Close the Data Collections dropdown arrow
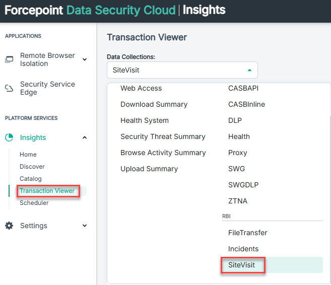Screen dimensions: 331x285 click(249, 70)
